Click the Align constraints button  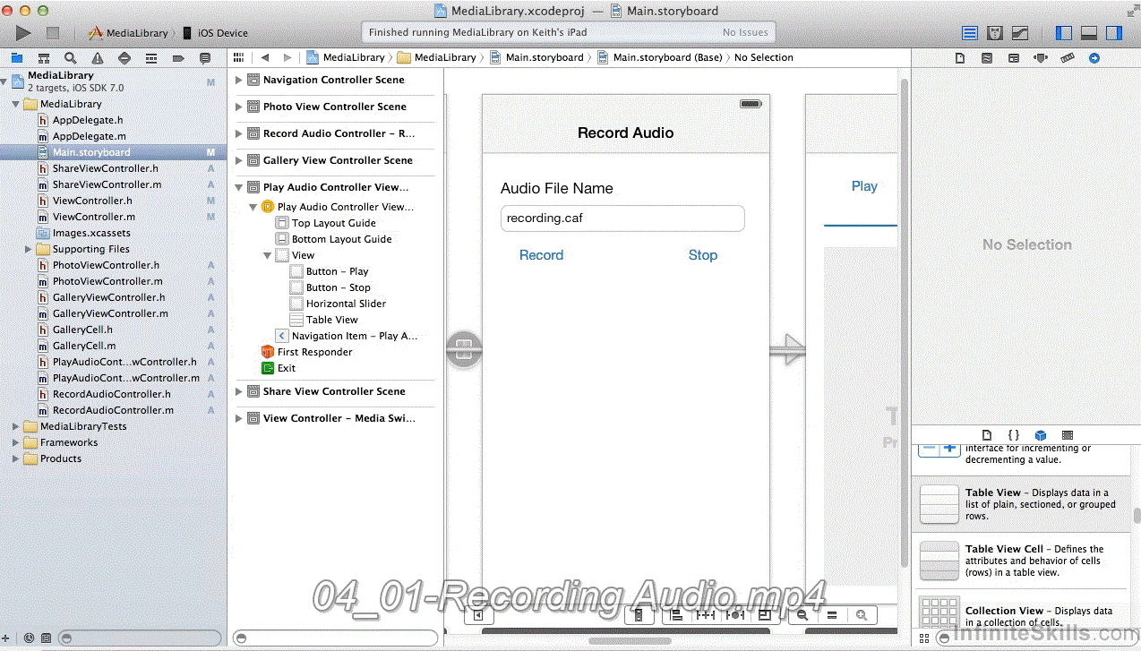[677, 615]
